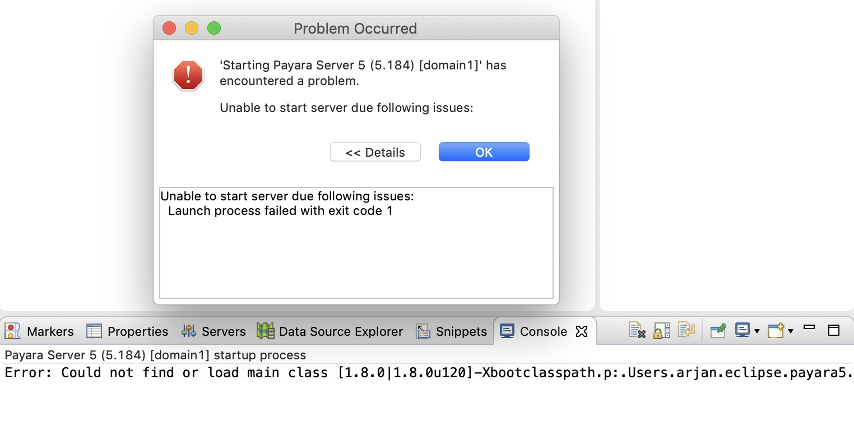The width and height of the screenshot is (854, 422).
Task: Select the Data Source Explorer tab
Action: tap(330, 331)
